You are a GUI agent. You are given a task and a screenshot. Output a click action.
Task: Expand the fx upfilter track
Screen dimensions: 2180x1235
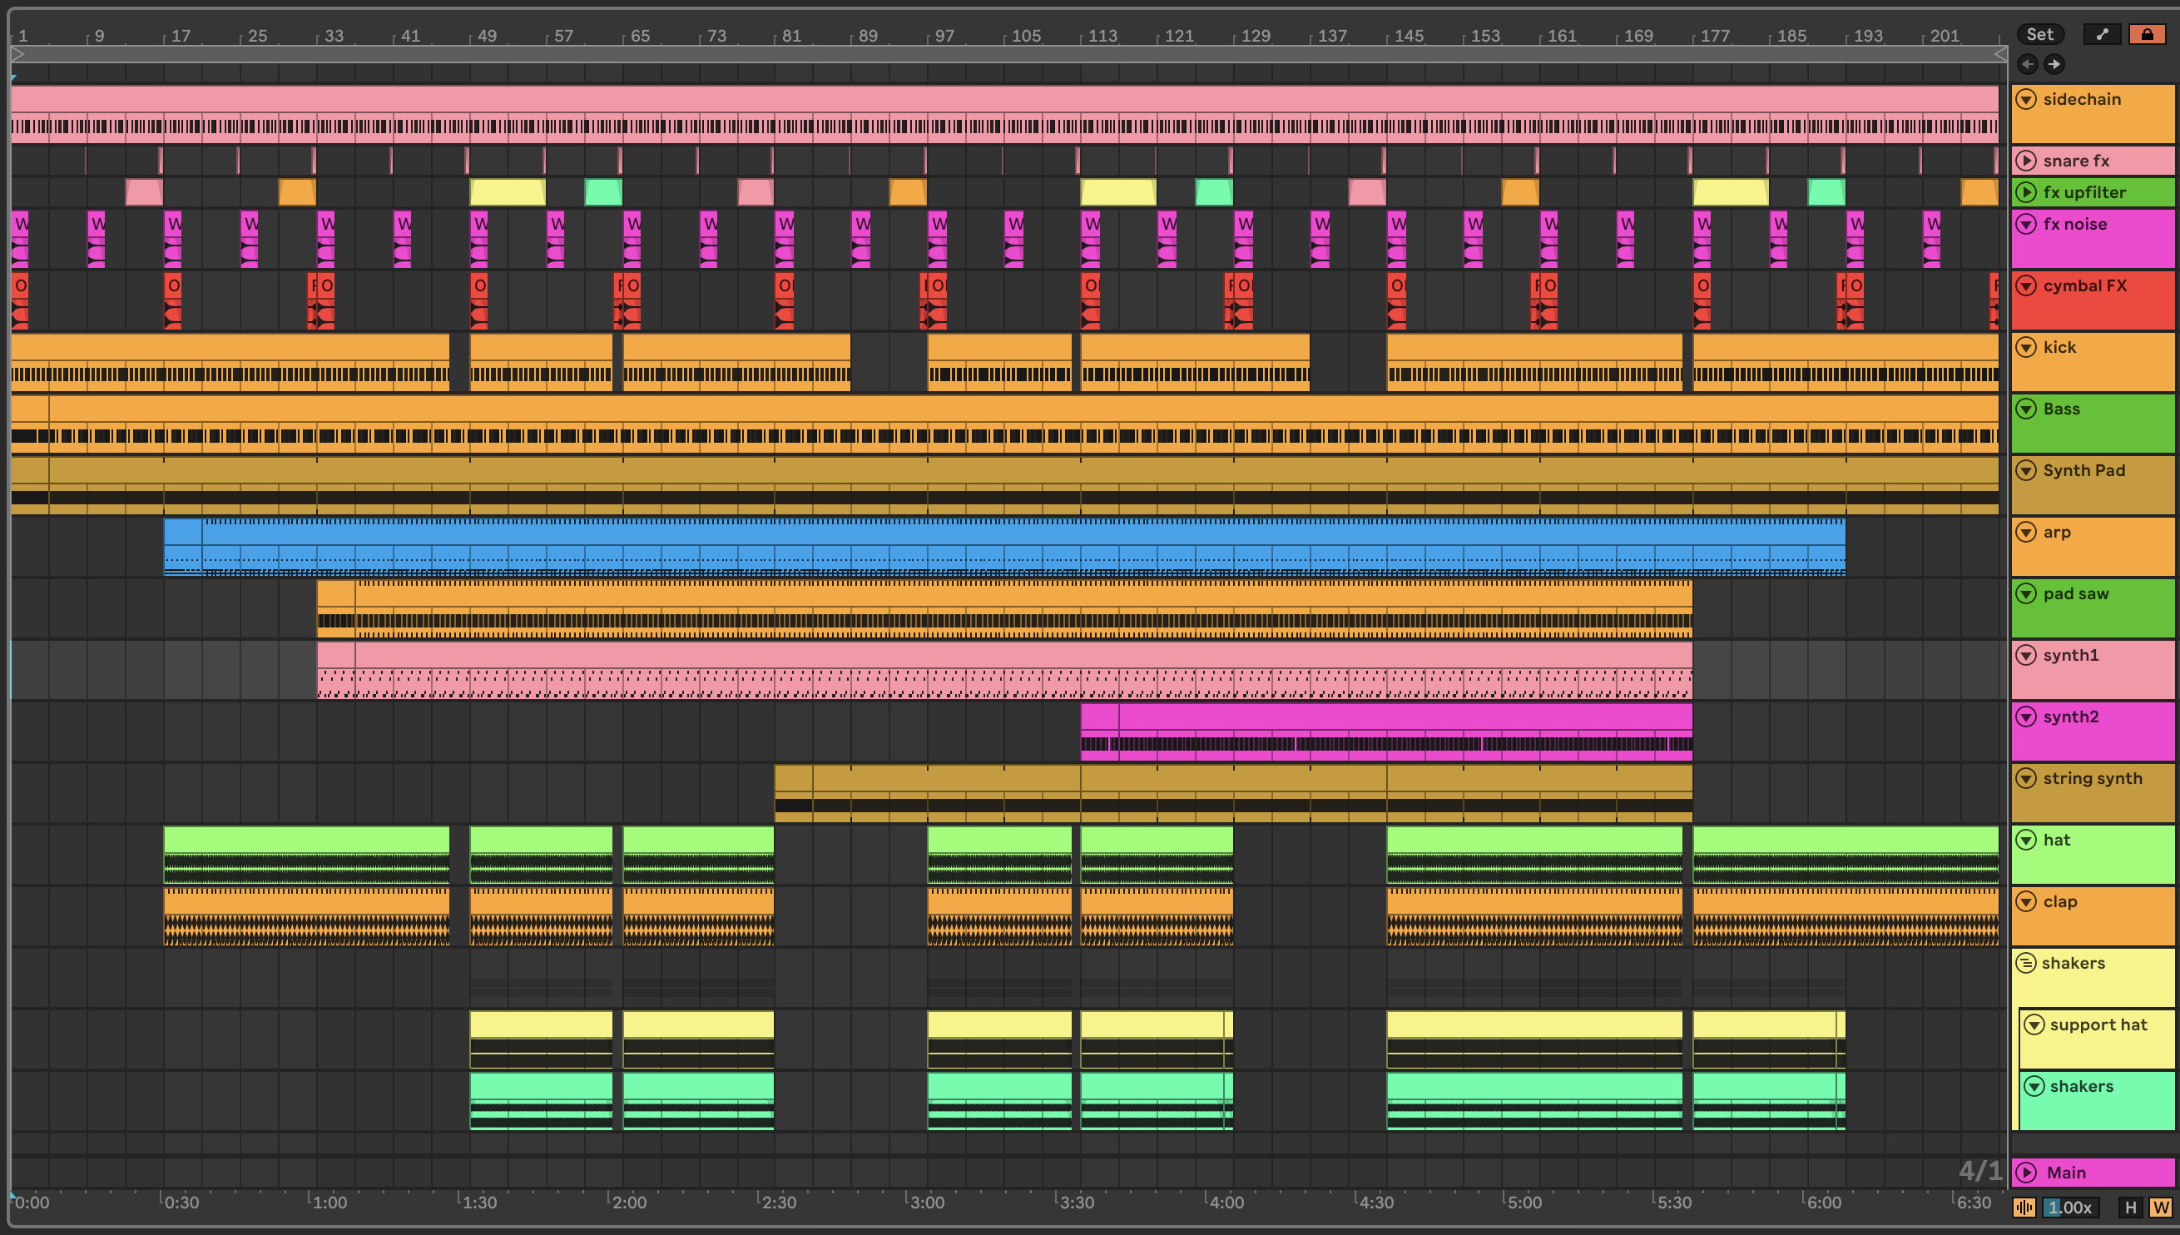(x=2026, y=191)
